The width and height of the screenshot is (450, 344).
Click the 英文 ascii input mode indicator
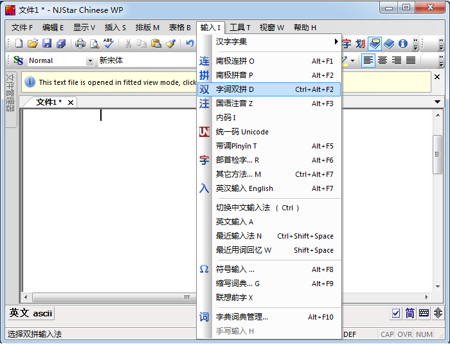point(31,313)
